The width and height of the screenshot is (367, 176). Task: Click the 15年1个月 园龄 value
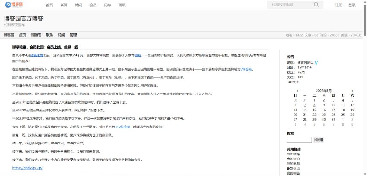(305, 67)
